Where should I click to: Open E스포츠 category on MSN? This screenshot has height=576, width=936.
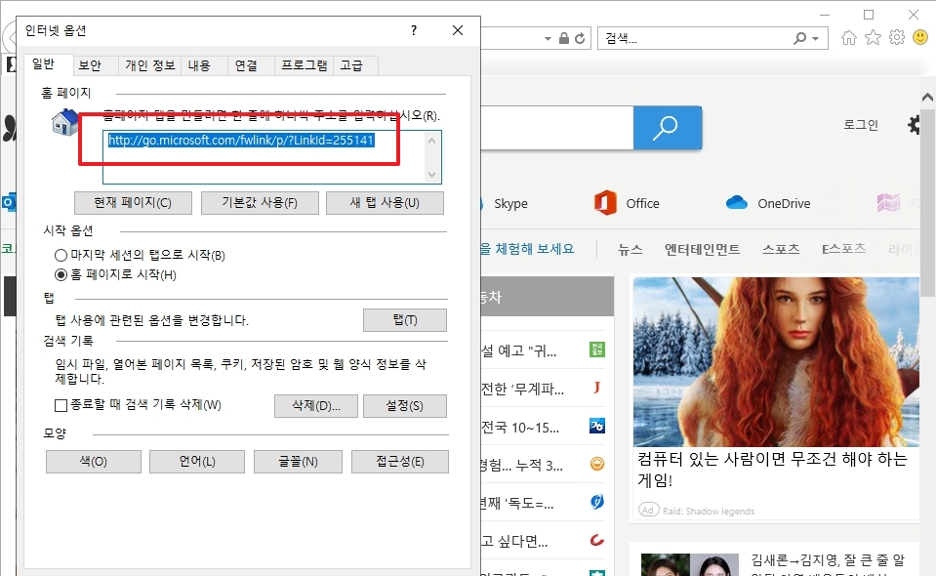click(843, 250)
